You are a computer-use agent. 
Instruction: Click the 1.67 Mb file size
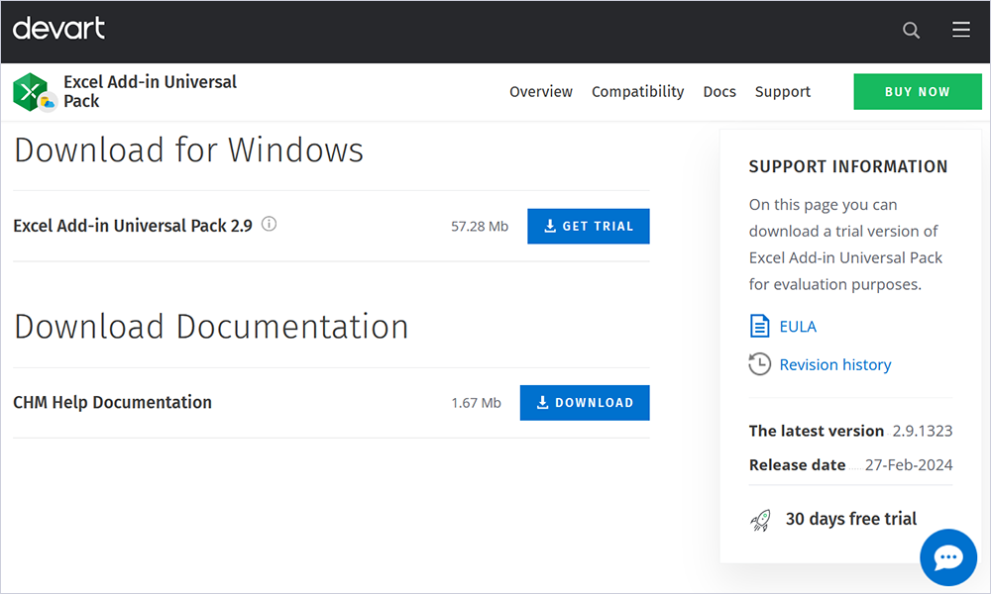[x=476, y=403]
